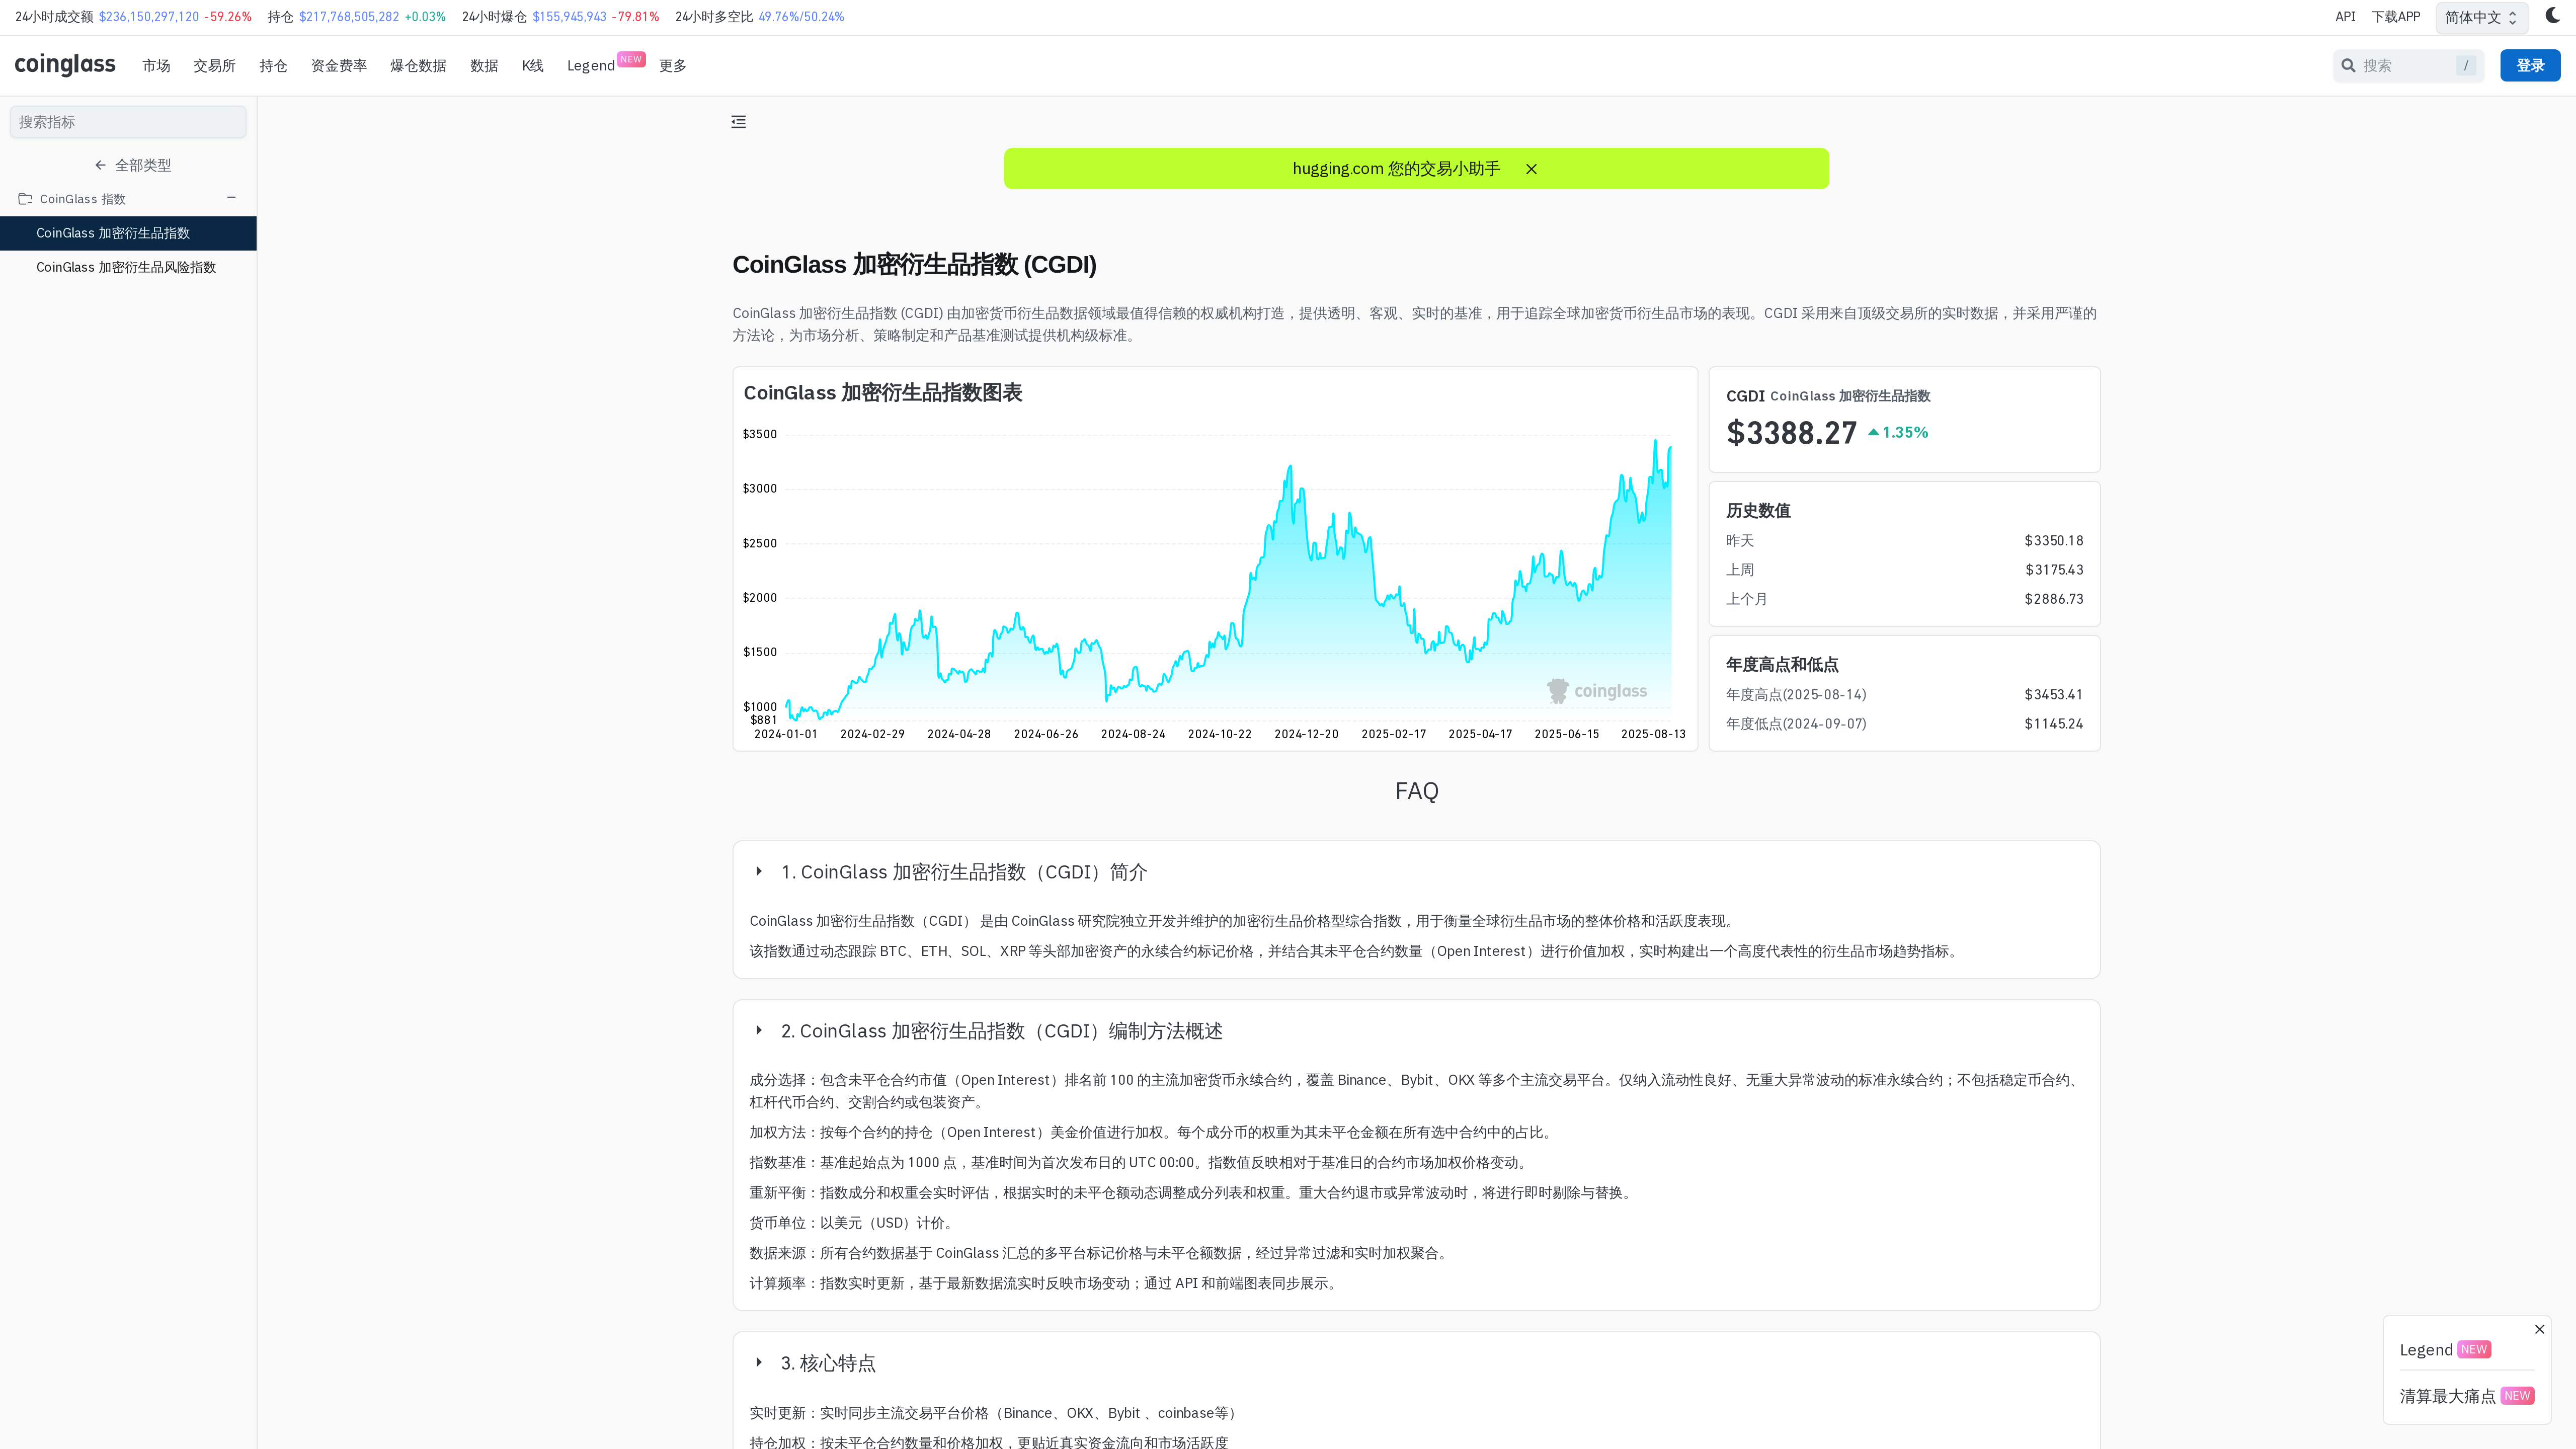Open the 市场 menu
Viewport: 2576px width, 1449px height.
click(156, 66)
